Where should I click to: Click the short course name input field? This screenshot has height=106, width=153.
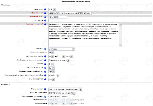57,17
